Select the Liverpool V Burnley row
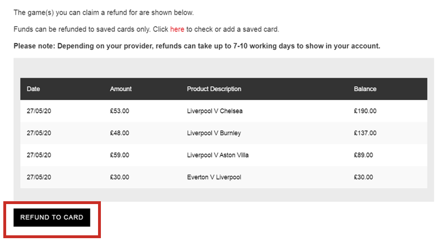This screenshot has height=241, width=440. [x=214, y=133]
